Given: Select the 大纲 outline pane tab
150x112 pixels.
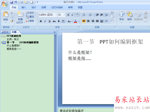Looking at the screenshot, I should (14, 32).
